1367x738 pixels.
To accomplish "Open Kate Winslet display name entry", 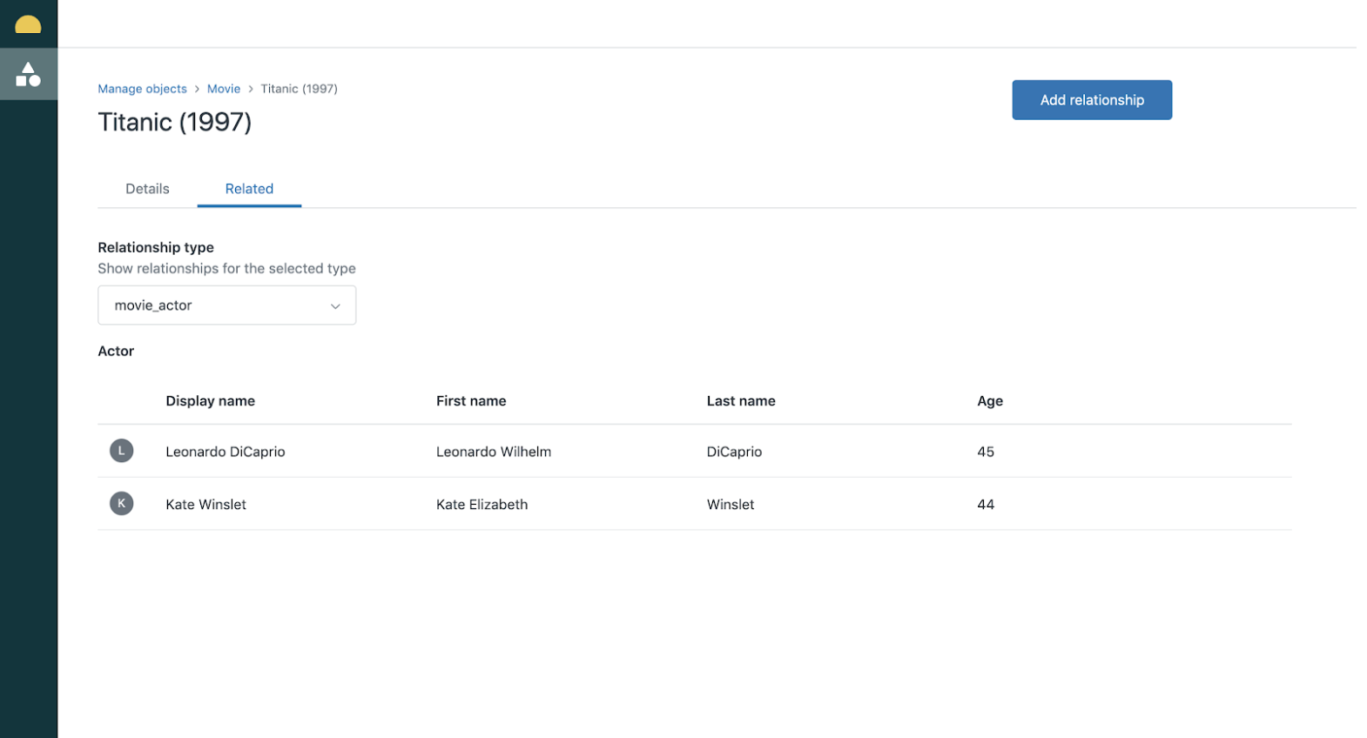I will coord(206,505).
